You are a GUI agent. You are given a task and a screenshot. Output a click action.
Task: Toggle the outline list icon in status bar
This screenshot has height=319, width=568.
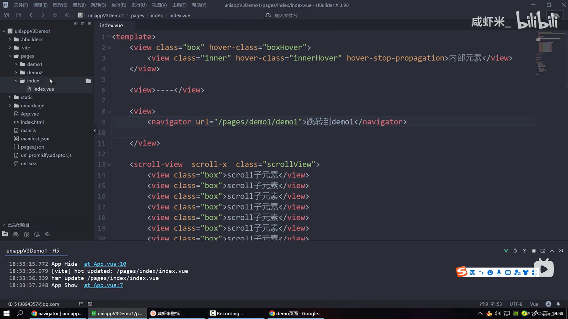pos(81,304)
